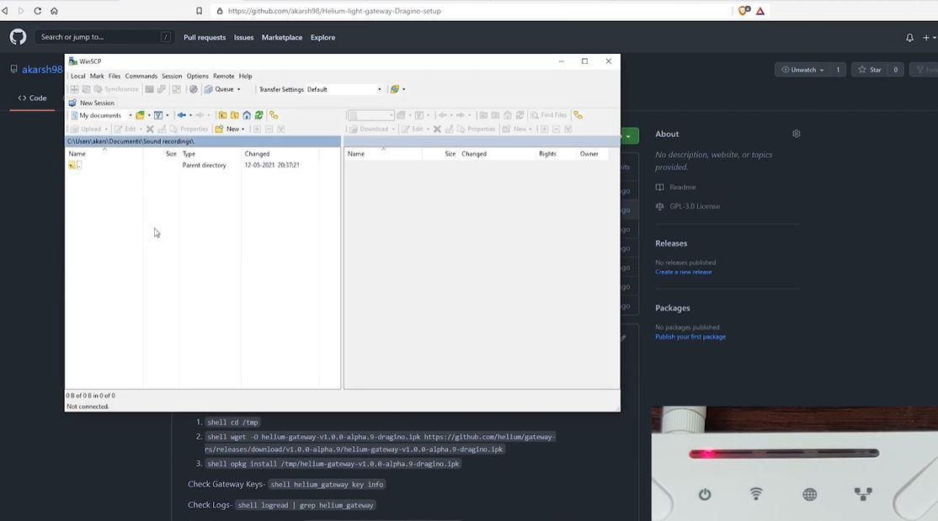Open the New Session tab
938x521 pixels.
point(92,103)
